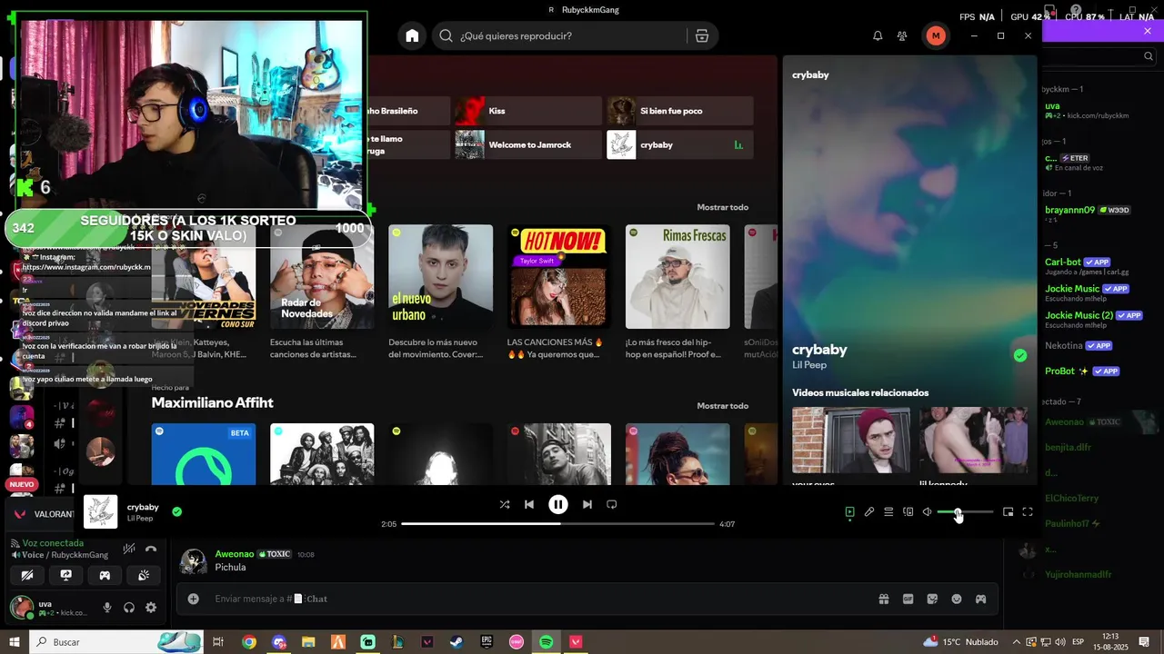Open the Friends activity icon in Spotify
Image resolution: width=1164 pixels, height=654 pixels.
[902, 35]
